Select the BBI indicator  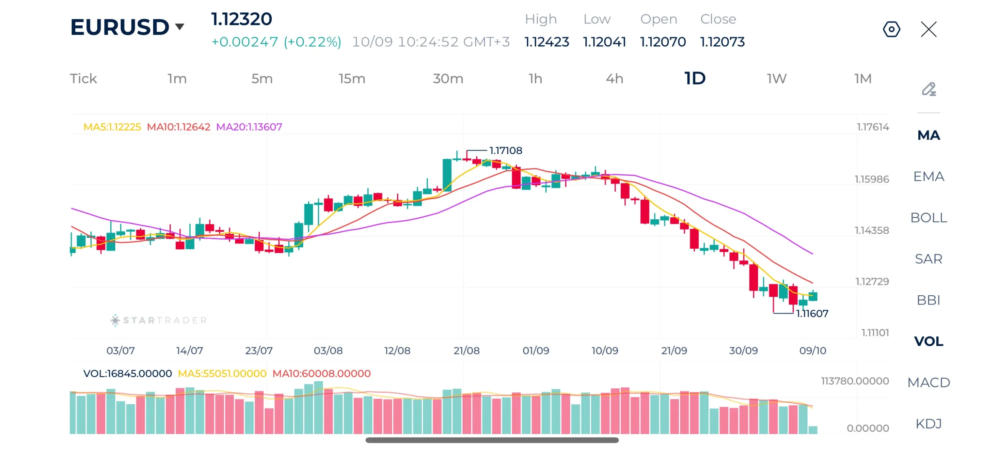(928, 300)
